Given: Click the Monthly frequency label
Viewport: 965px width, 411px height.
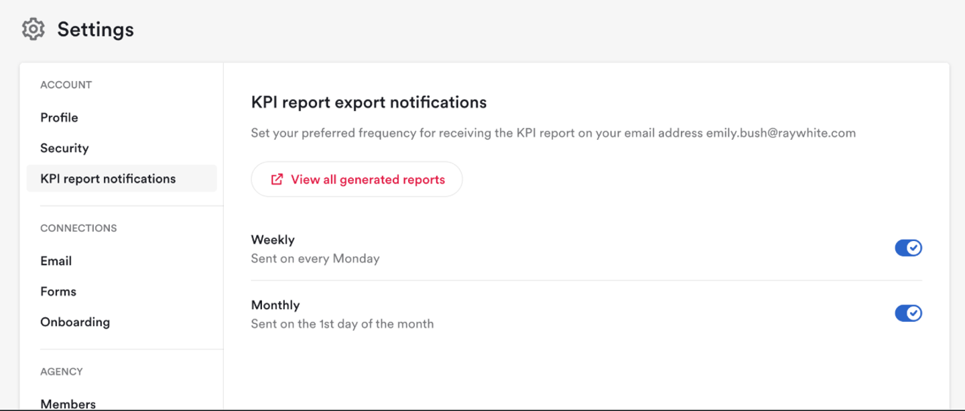Looking at the screenshot, I should point(275,305).
